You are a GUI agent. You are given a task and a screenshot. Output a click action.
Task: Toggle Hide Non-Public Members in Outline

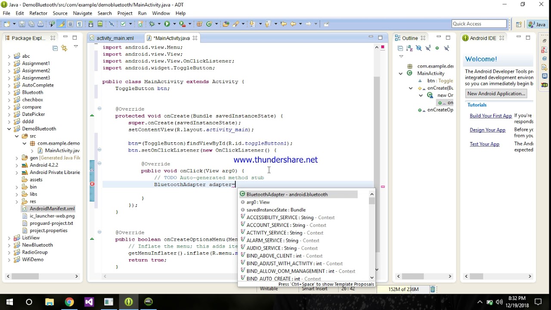pyautogui.click(x=437, y=48)
